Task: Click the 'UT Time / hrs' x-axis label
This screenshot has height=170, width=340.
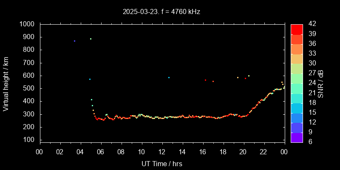Action: 161,163
